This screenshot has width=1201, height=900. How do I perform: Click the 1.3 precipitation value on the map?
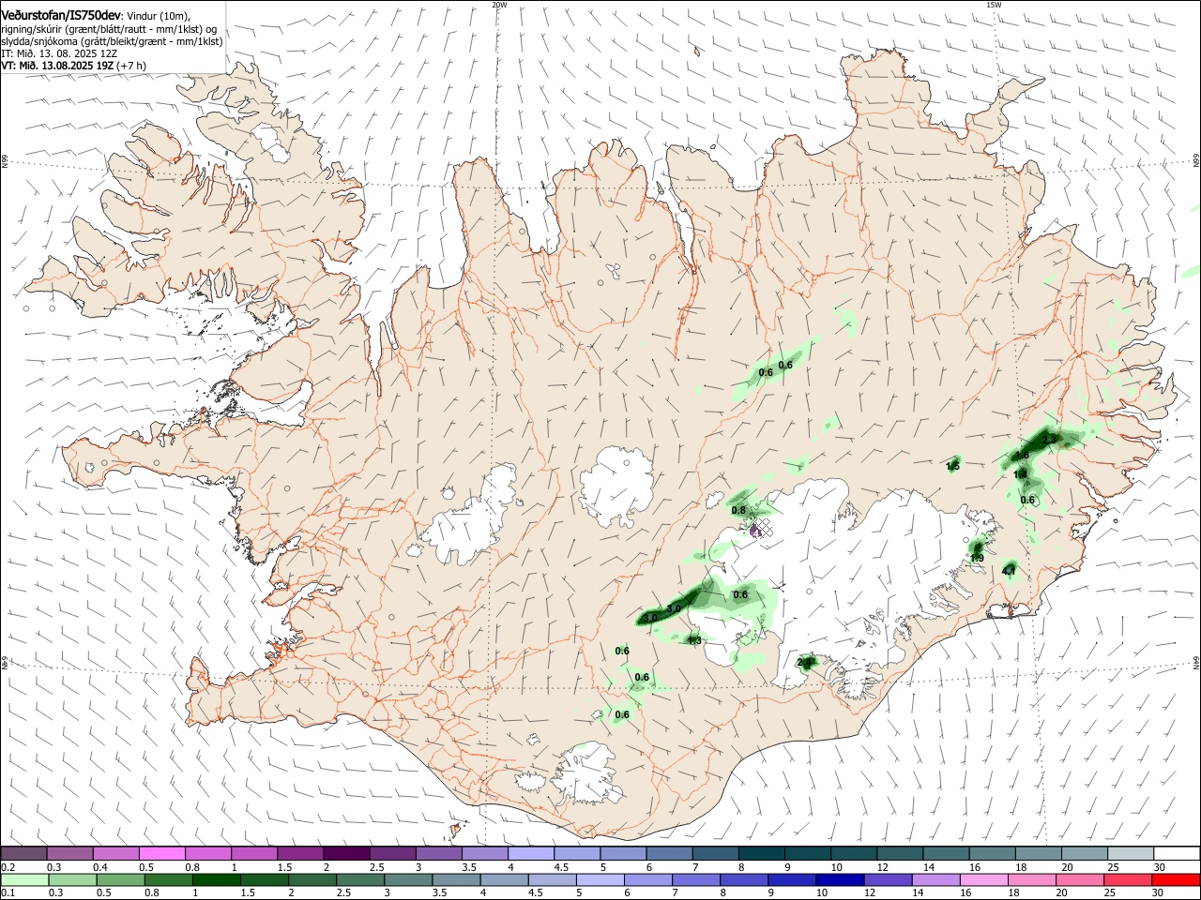click(694, 640)
